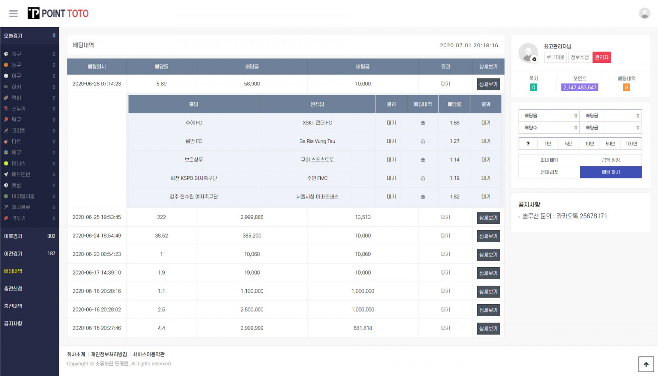Viewport: 658px width, 376px height.
Task: Click the top-right user avatar icon
Action: tap(644, 14)
